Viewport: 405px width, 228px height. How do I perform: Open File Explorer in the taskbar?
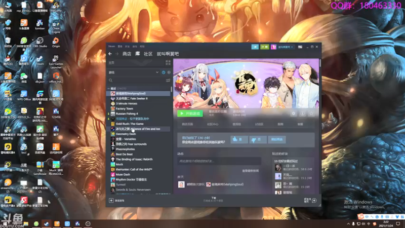(26, 223)
